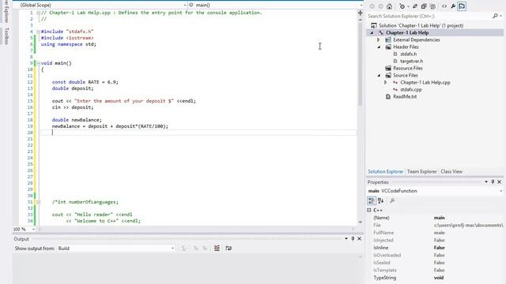Open the main() member dropdown
This screenshot has height=284, width=506.
(x=361, y=6)
